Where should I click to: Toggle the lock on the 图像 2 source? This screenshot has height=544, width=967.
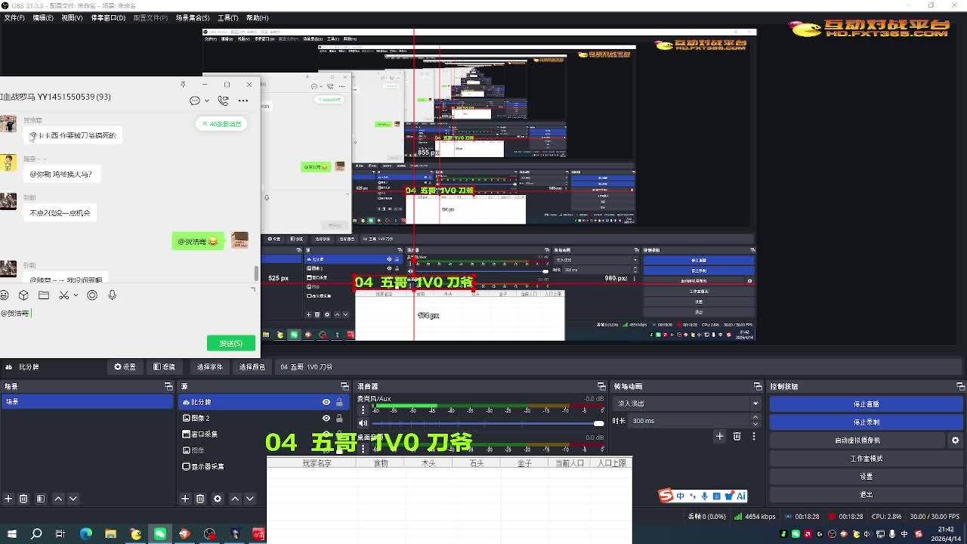(339, 418)
